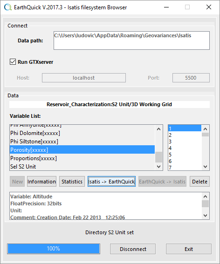The image size is (220, 264).
Task: Click up arrow of index list scrollbar
Action: coord(206,129)
